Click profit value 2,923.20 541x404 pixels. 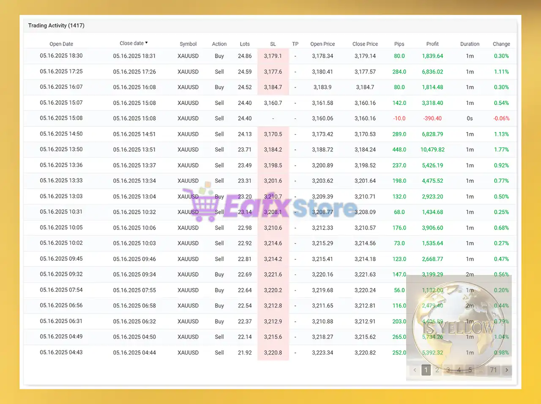pyautogui.click(x=432, y=197)
